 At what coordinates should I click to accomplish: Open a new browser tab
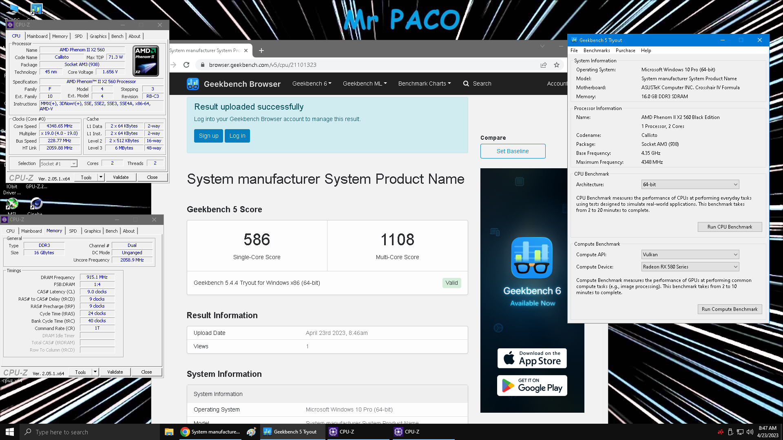click(x=261, y=51)
